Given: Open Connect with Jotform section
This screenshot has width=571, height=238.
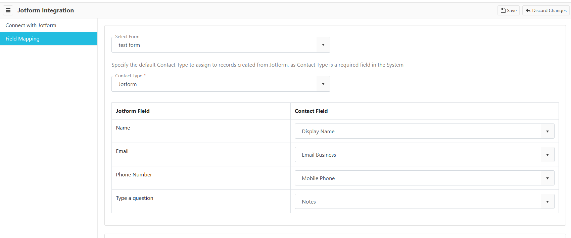Looking at the screenshot, I should (49, 25).
